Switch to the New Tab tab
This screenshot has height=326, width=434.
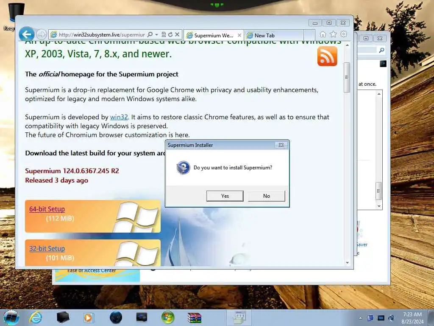click(x=273, y=35)
